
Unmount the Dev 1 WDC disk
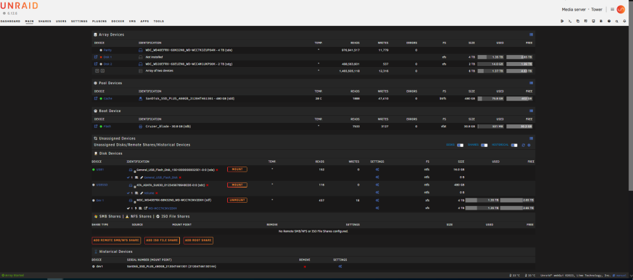(x=237, y=200)
